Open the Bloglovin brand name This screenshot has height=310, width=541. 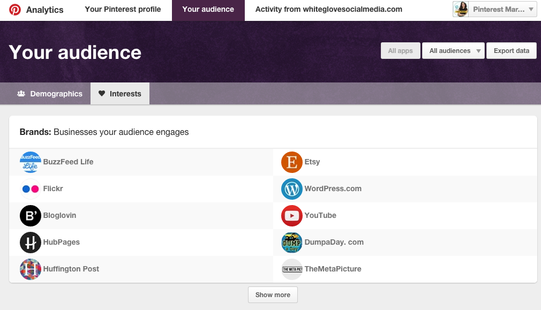coord(59,216)
